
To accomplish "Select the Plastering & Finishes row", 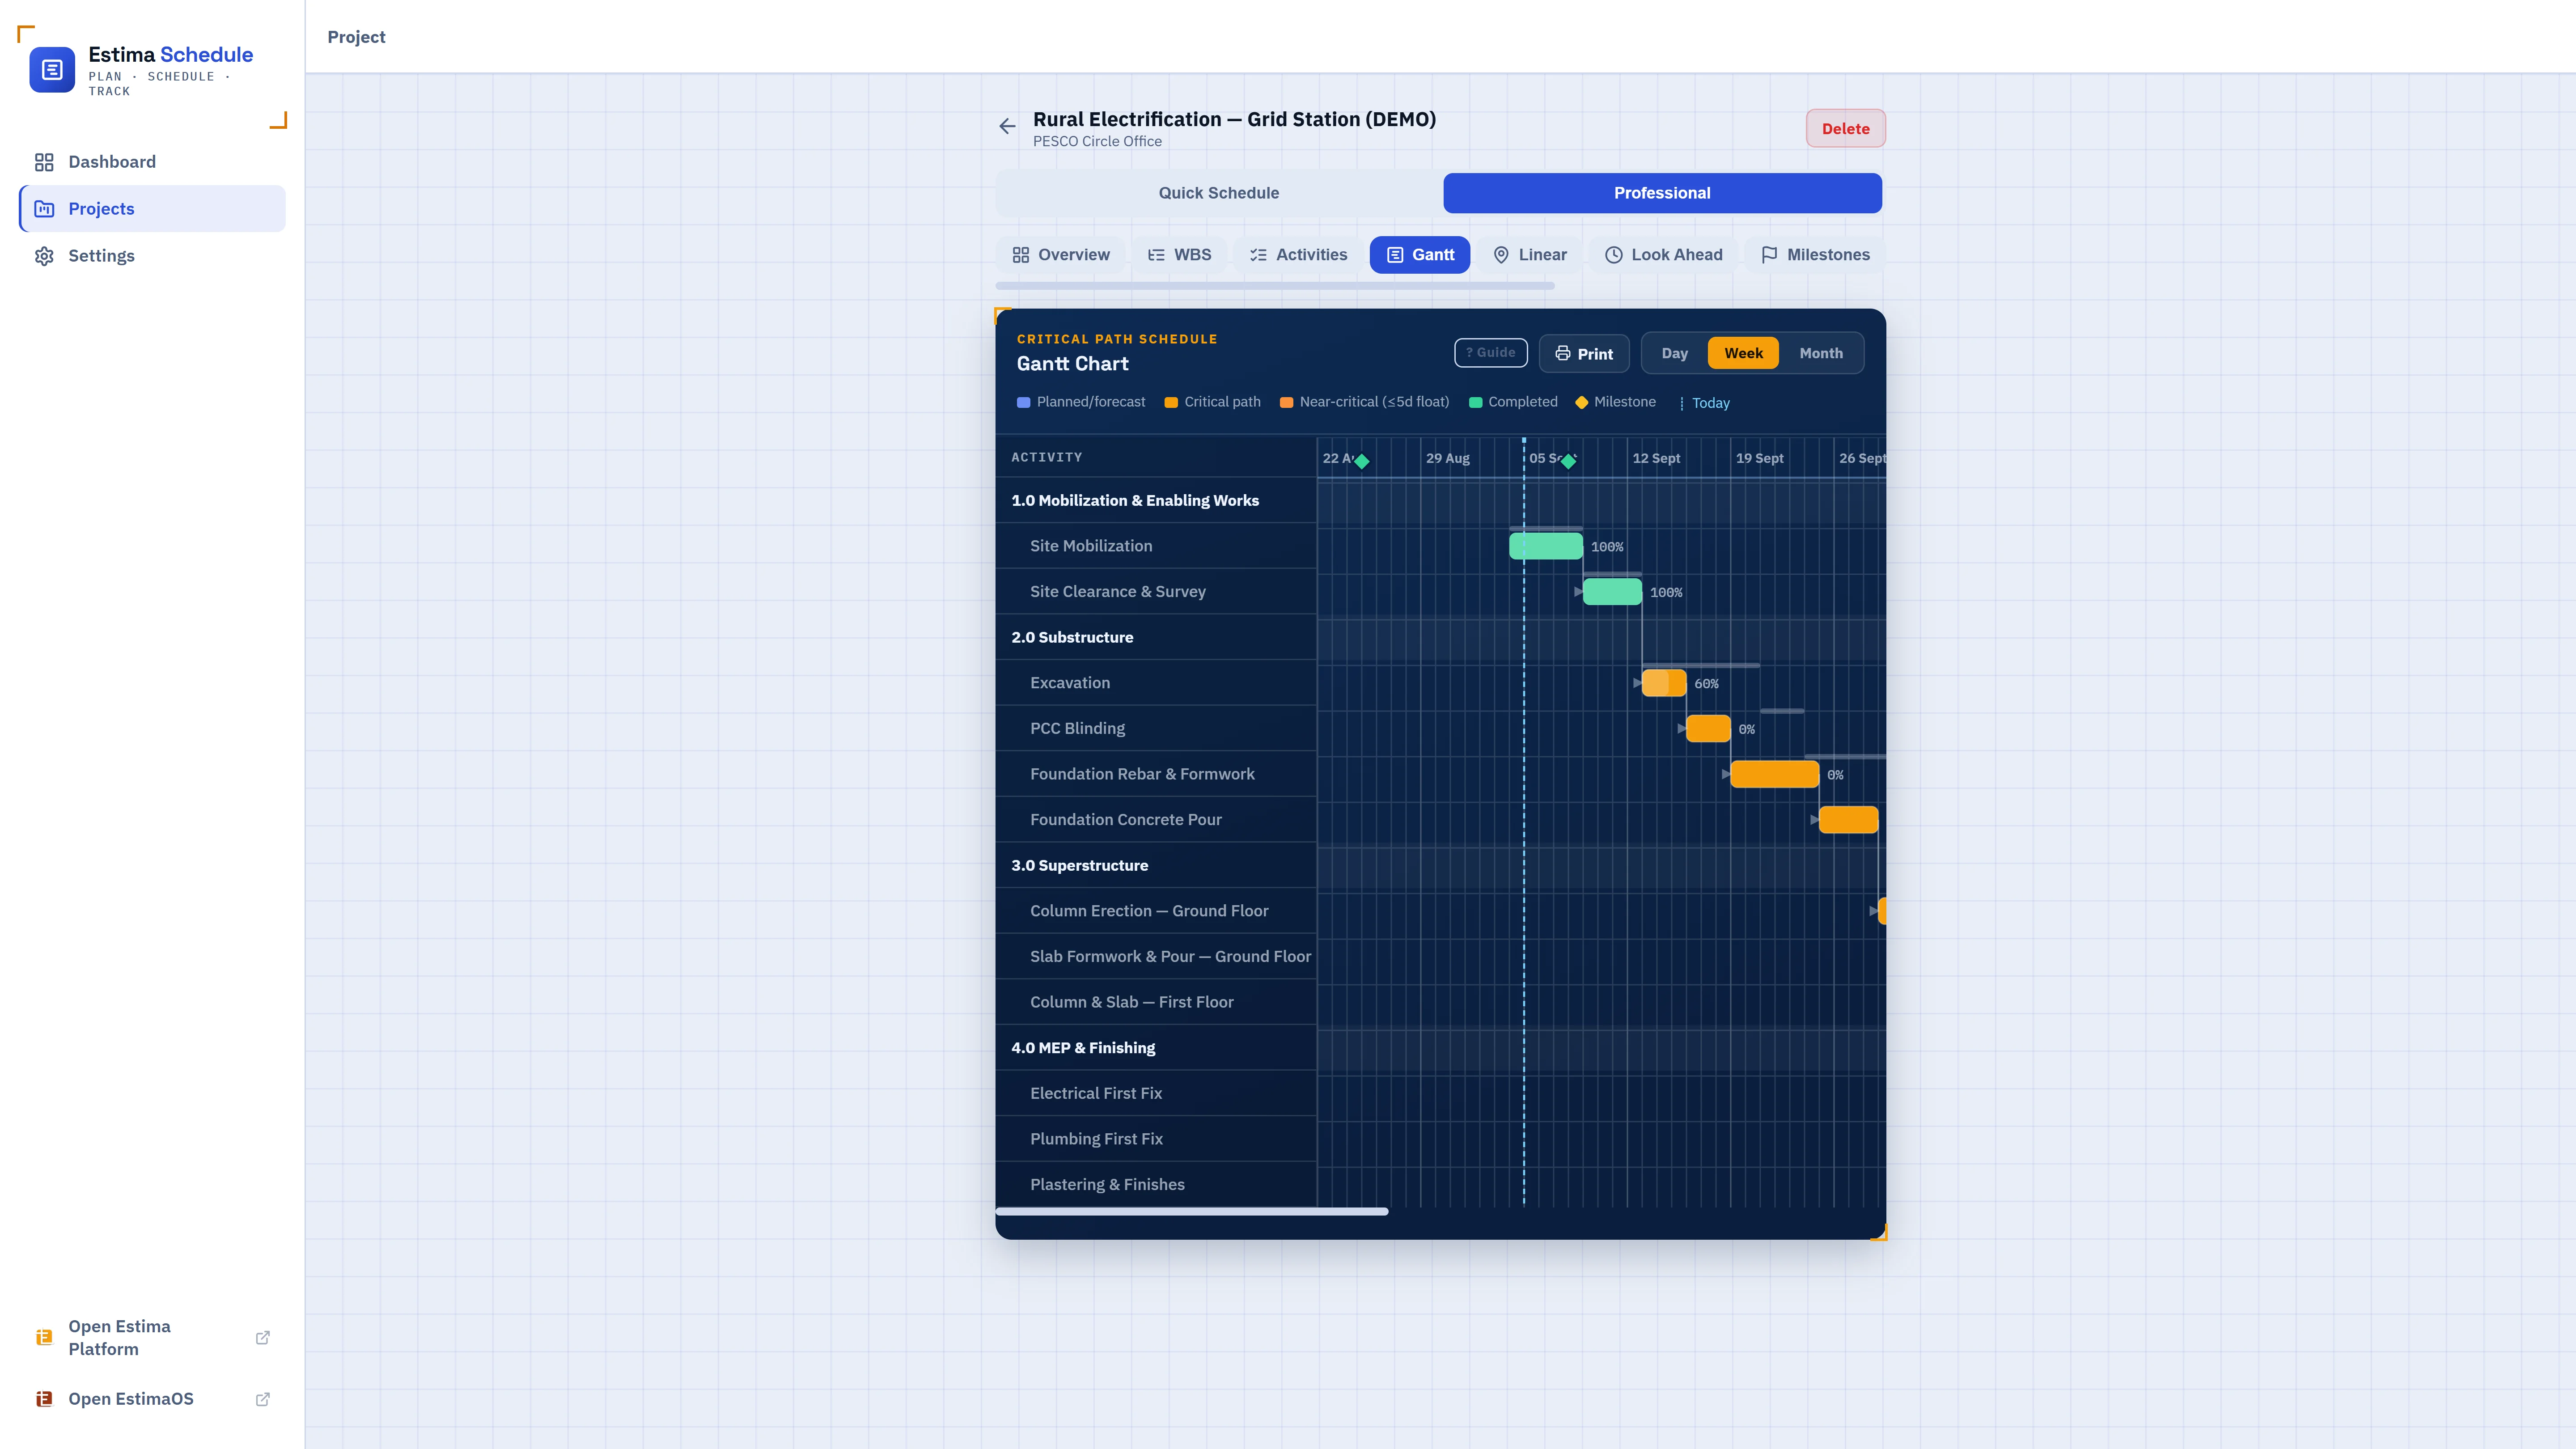I will [x=1156, y=1184].
